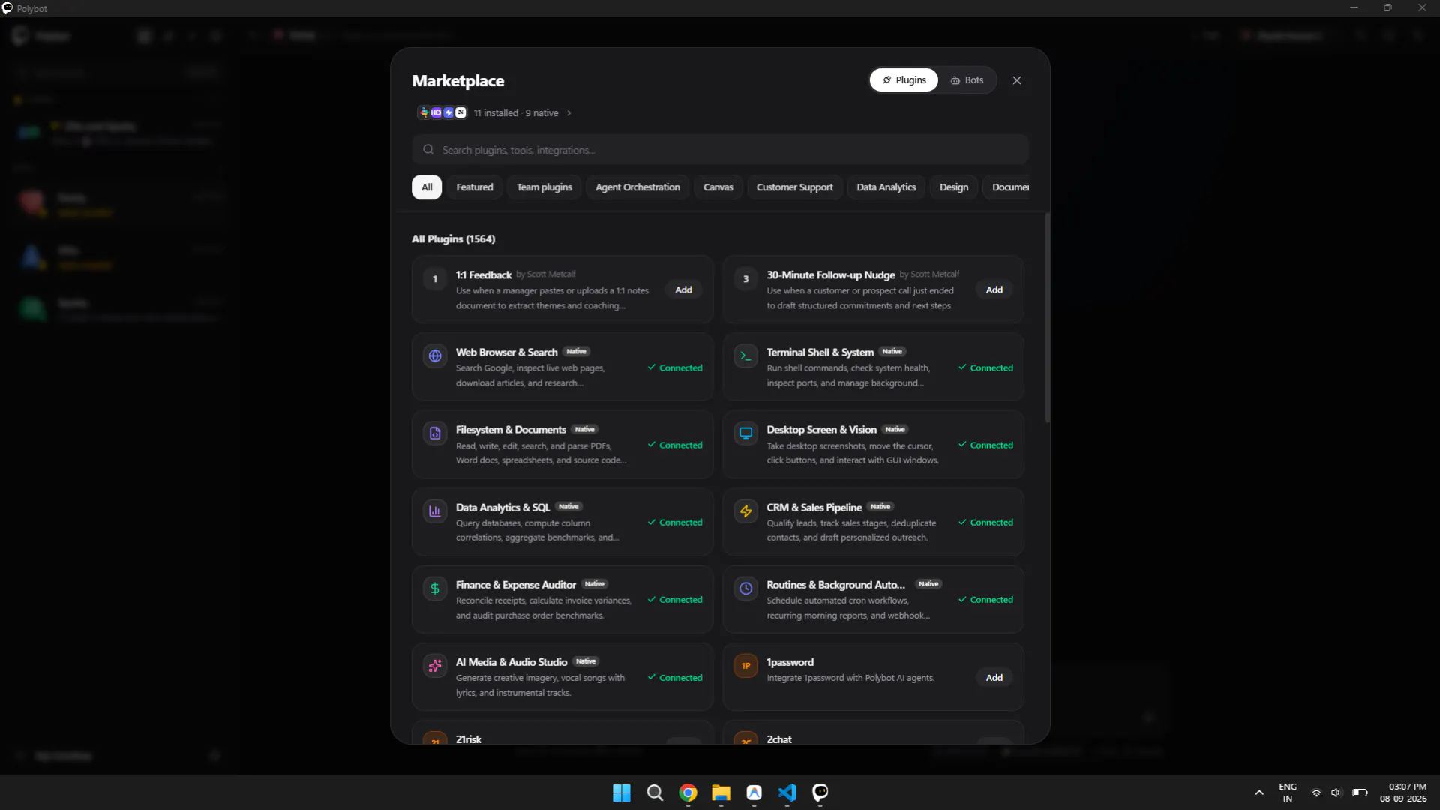Click the installed plugins icon cluster

pos(442,112)
